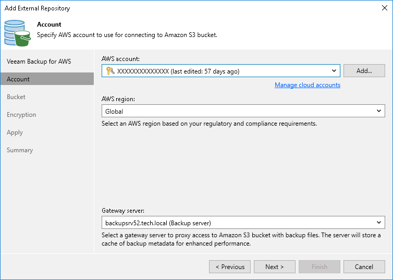Close the Add External Repository dialog

(384, 8)
